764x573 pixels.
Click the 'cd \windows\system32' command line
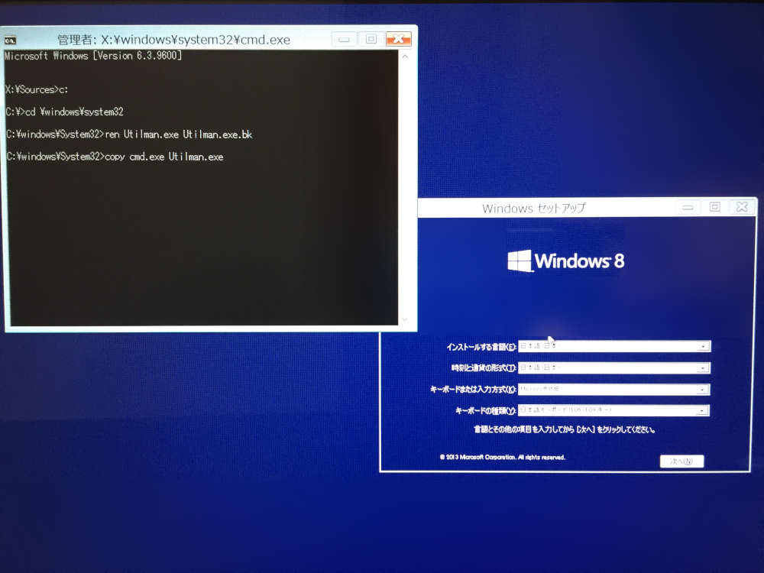point(64,112)
